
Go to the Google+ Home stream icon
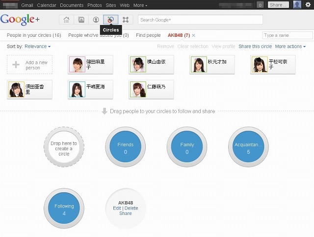[x=66, y=20]
